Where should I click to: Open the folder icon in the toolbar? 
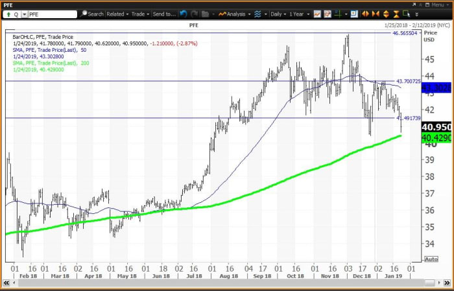pos(205,14)
